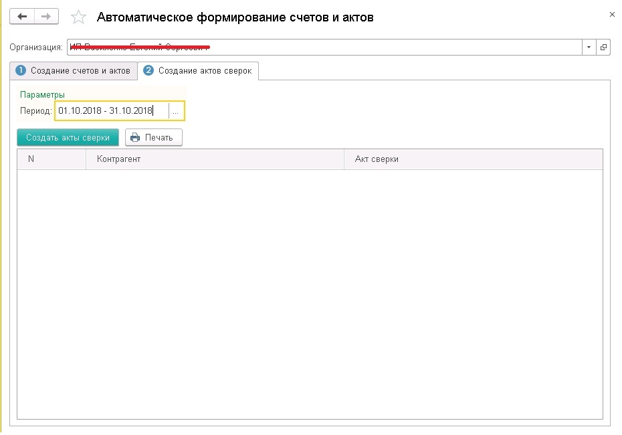
Task: Open period chooser with the ellipsis button
Action: [176, 111]
